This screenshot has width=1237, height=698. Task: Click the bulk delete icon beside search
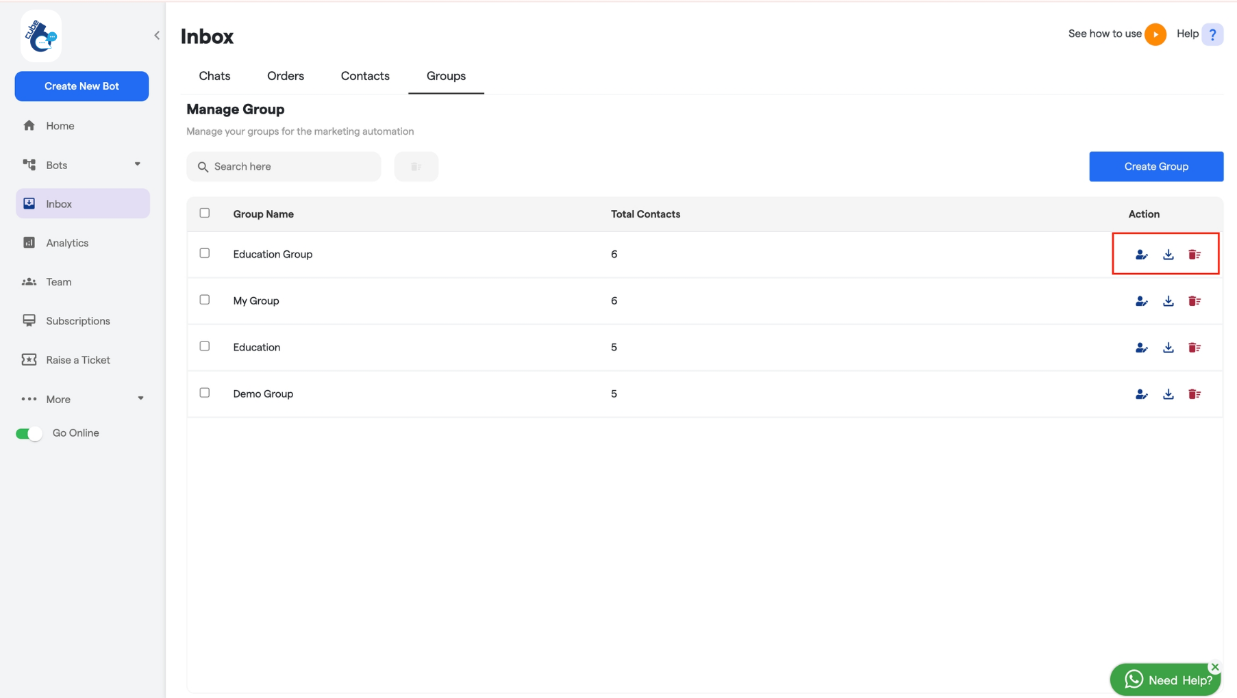pyautogui.click(x=416, y=166)
